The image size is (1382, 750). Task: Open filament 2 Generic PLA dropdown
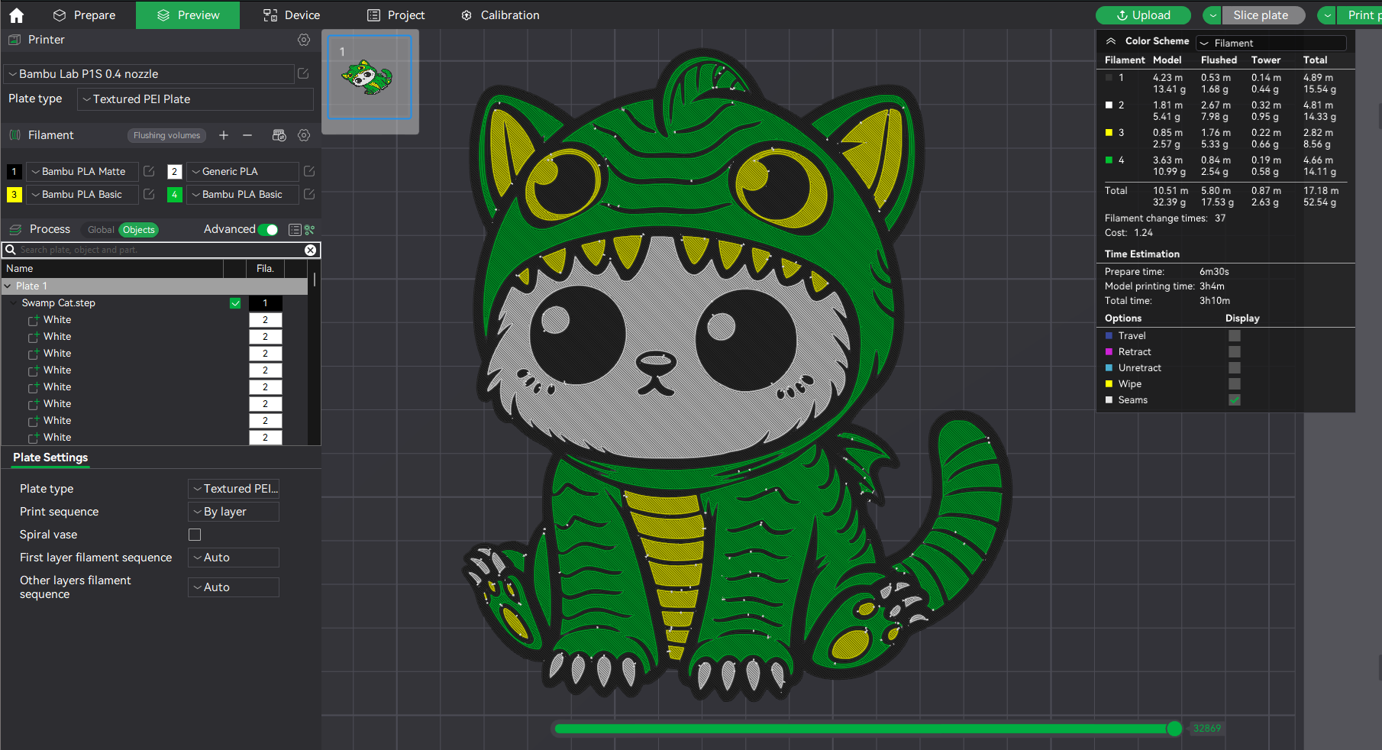[x=243, y=172]
